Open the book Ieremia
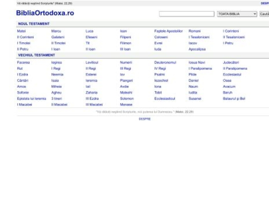 pos(91,80)
